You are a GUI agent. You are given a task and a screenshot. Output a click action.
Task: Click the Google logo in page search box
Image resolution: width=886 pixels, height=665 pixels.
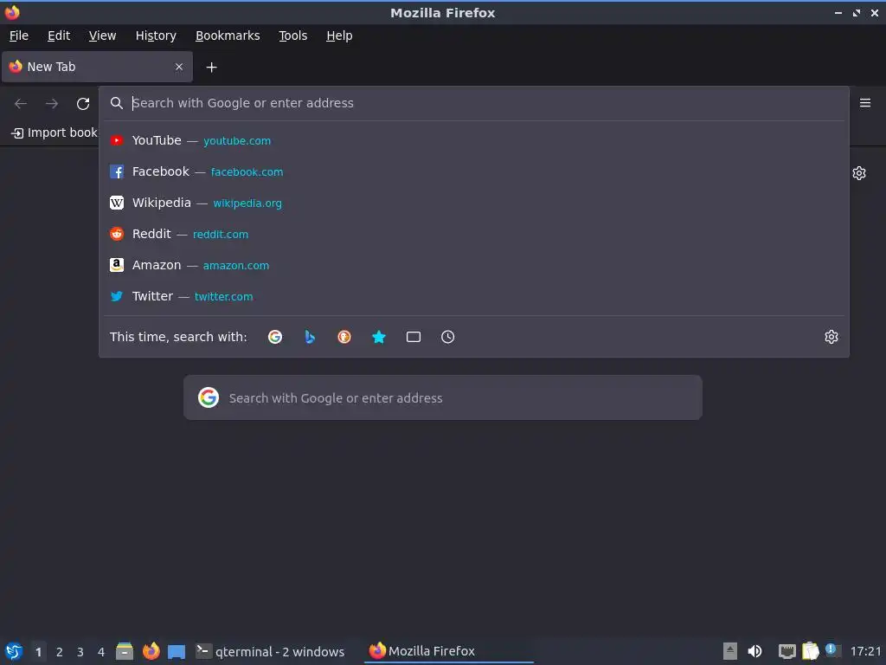pyautogui.click(x=209, y=397)
